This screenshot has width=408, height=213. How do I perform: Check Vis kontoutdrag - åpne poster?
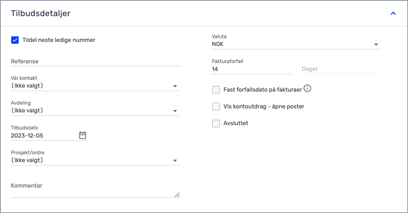click(216, 106)
